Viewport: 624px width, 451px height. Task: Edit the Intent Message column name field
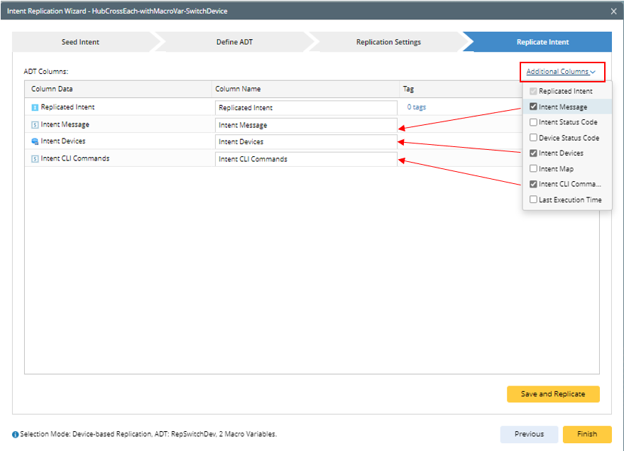click(306, 125)
